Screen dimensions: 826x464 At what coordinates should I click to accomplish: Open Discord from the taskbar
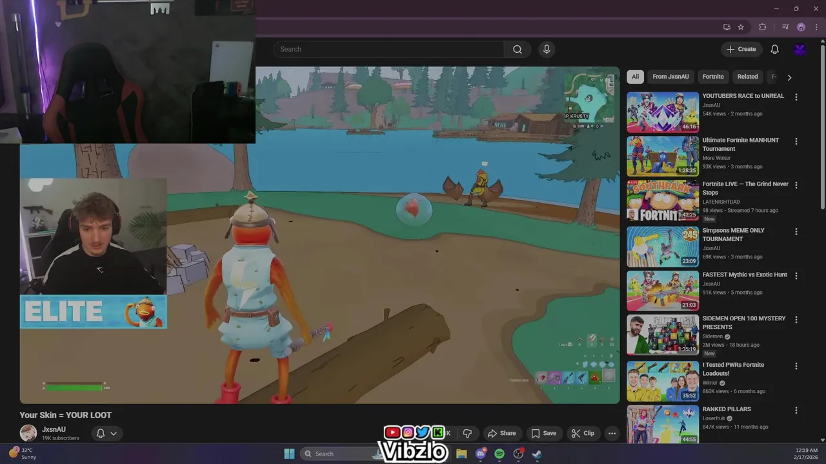[x=480, y=454]
